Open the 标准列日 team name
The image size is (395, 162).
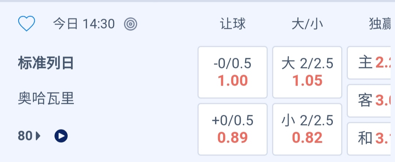(46, 64)
